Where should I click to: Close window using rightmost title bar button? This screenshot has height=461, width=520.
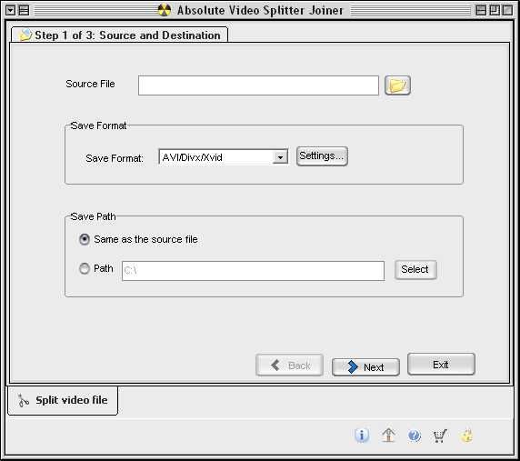[x=507, y=10]
